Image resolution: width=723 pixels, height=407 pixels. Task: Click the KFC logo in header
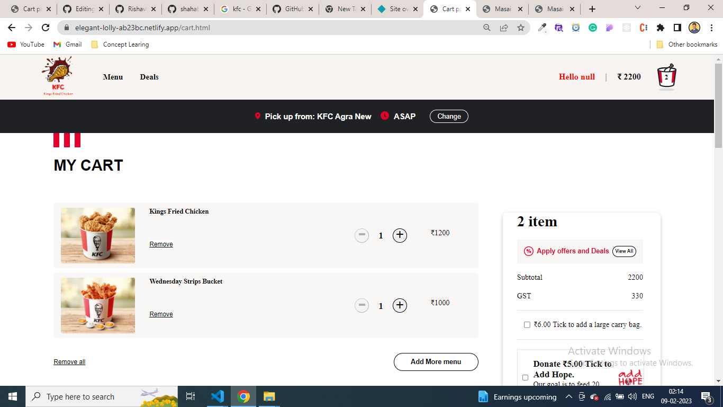(x=58, y=77)
